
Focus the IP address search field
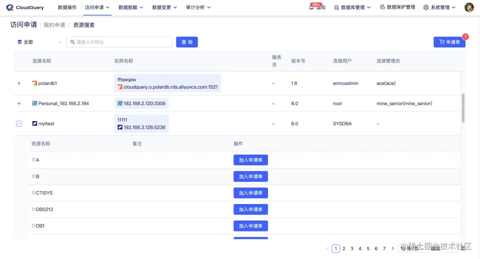(120, 42)
